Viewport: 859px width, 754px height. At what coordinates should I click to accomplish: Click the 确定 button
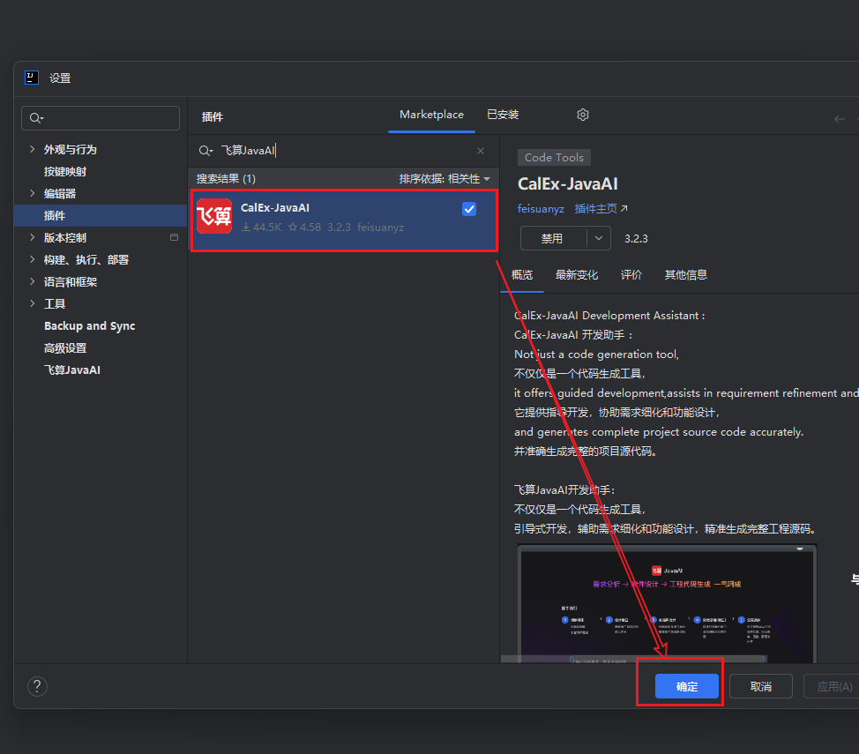tap(686, 686)
